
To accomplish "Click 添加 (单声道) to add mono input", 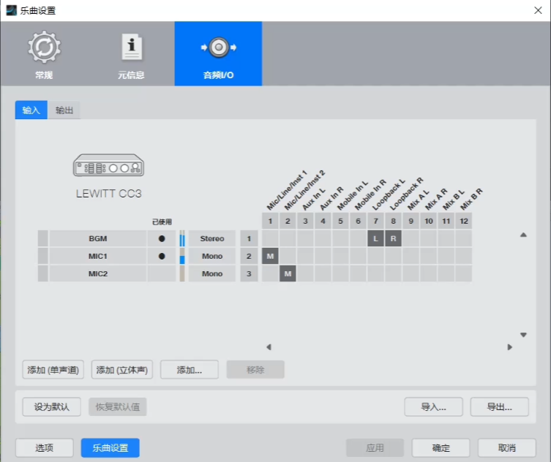I will click(53, 370).
